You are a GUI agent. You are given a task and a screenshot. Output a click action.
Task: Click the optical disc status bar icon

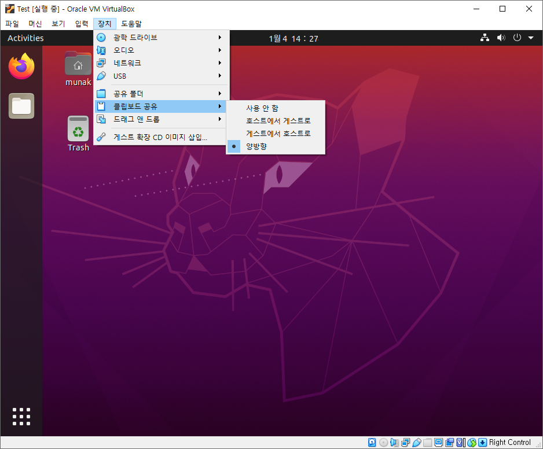[x=383, y=443]
